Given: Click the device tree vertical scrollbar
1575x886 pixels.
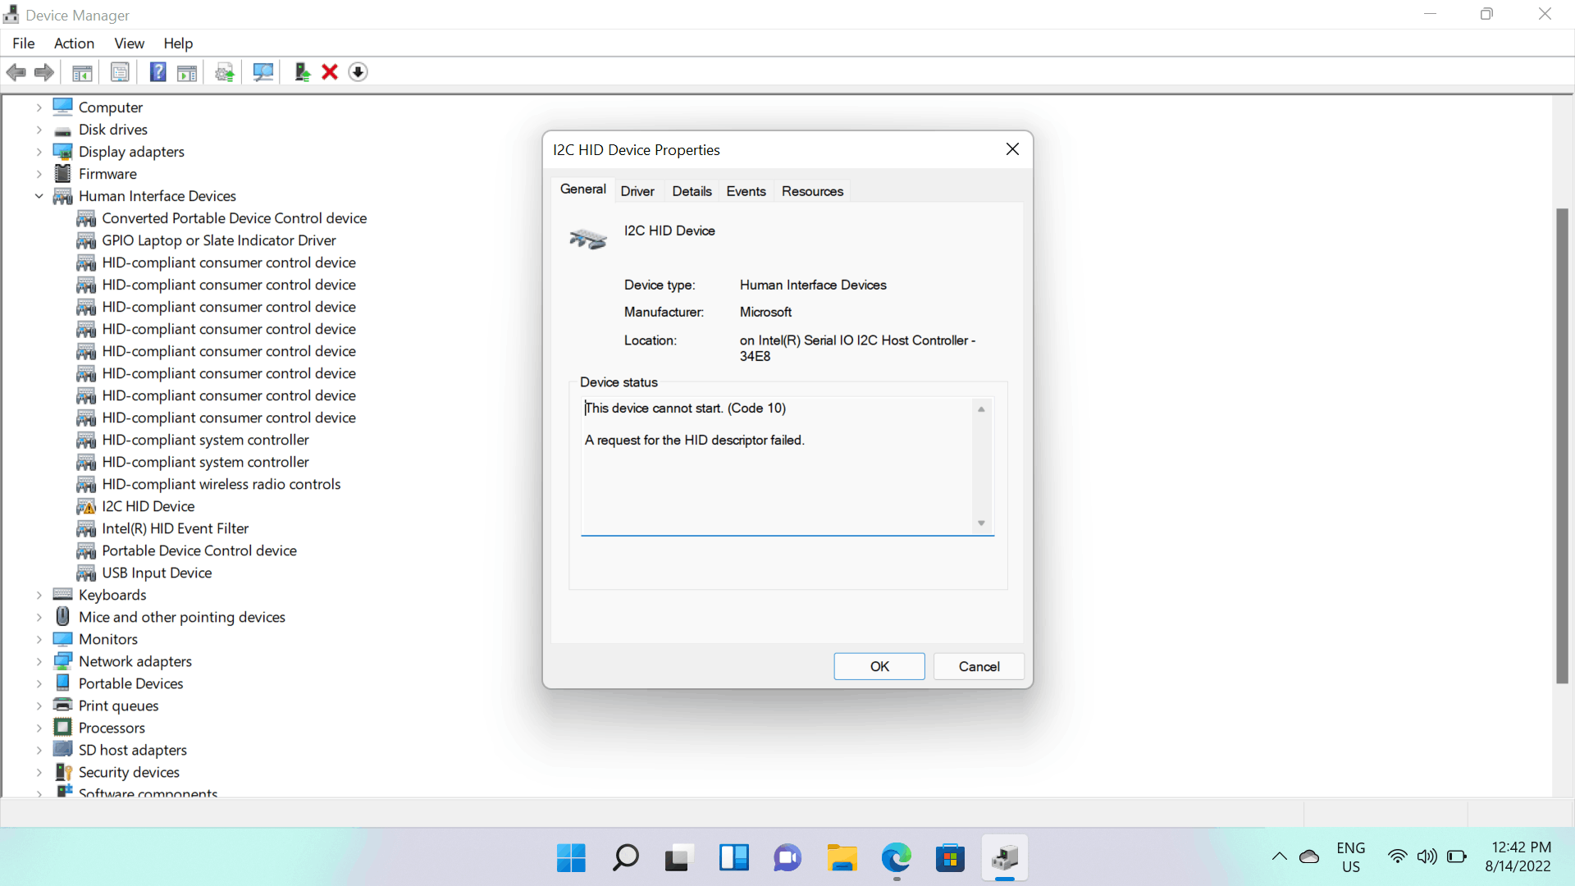Looking at the screenshot, I should point(1562,445).
